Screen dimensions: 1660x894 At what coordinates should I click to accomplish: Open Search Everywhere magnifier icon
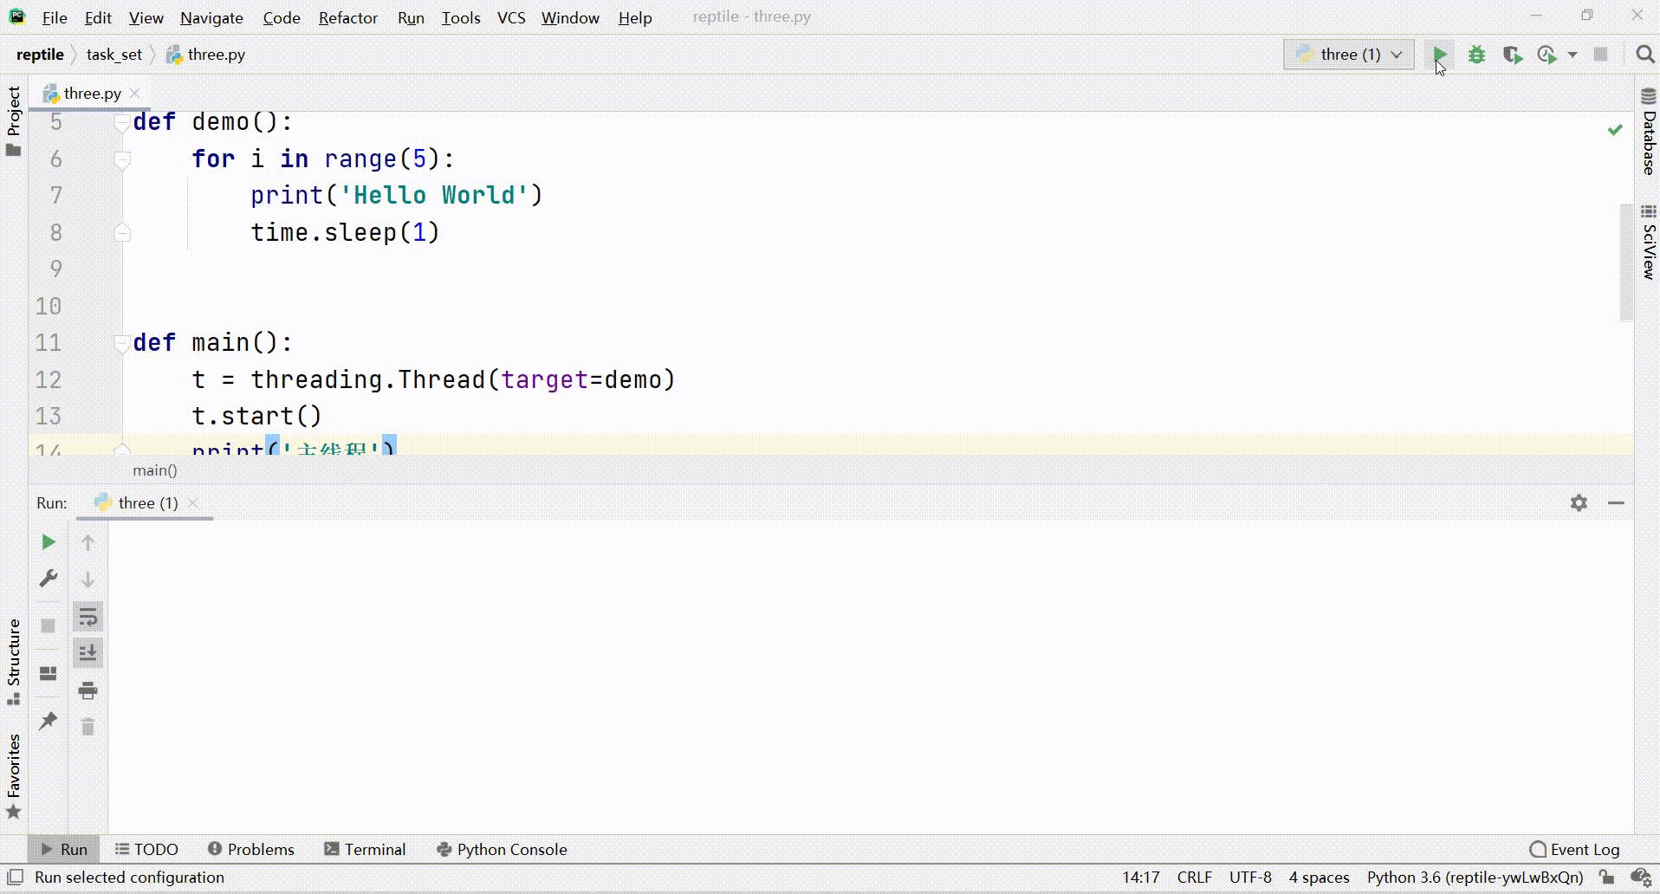click(1644, 55)
